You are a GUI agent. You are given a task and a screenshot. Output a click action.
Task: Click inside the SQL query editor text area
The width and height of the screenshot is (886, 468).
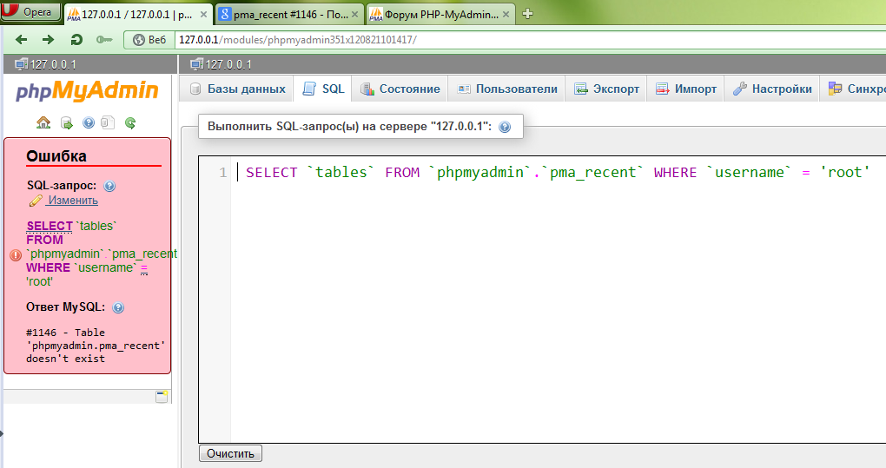point(556,304)
